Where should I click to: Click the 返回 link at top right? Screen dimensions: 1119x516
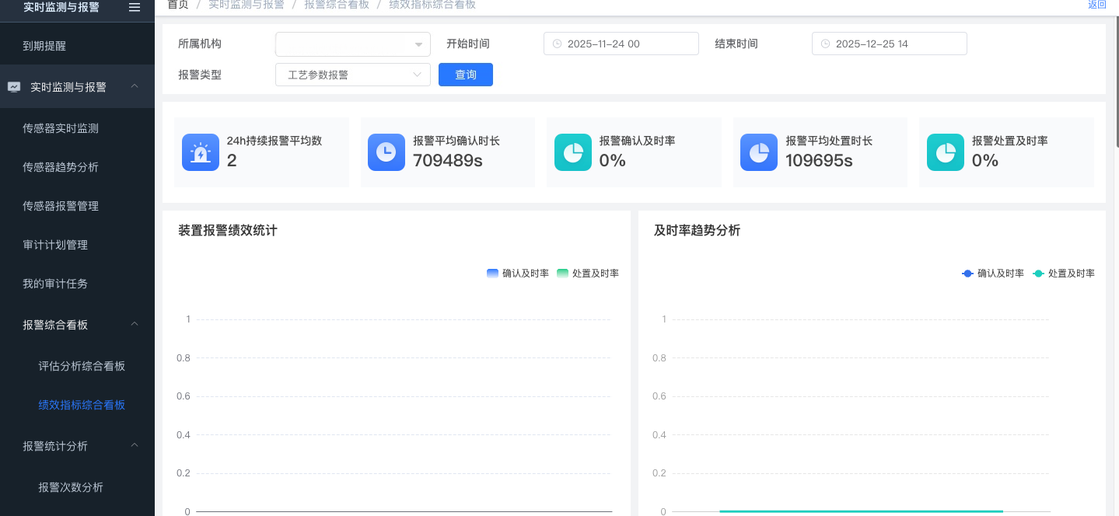pos(1096,5)
